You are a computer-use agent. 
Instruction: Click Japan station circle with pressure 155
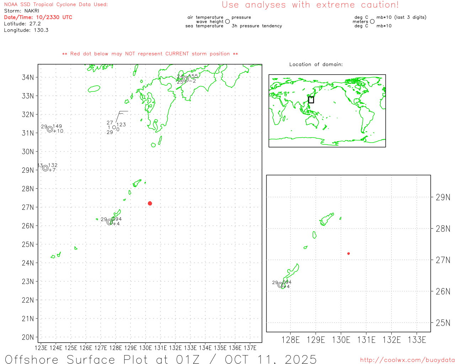click(x=186, y=79)
